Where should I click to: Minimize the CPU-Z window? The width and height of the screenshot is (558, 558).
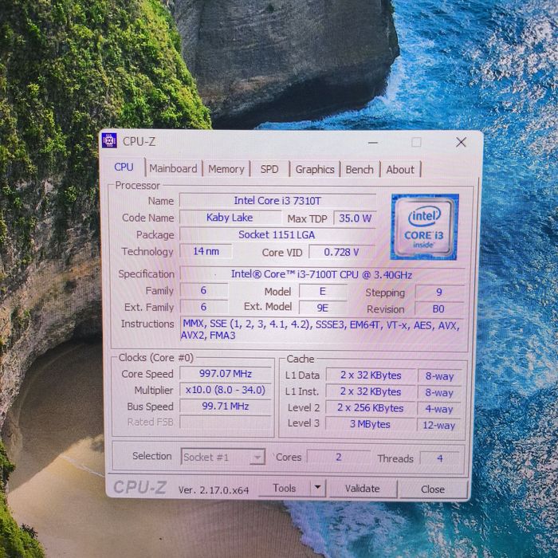tap(373, 143)
